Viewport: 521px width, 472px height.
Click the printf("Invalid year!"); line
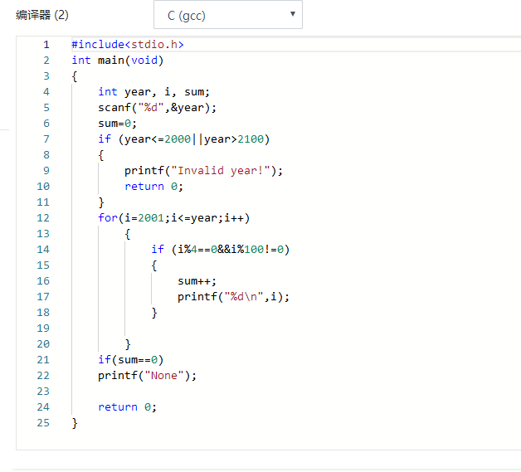(203, 171)
